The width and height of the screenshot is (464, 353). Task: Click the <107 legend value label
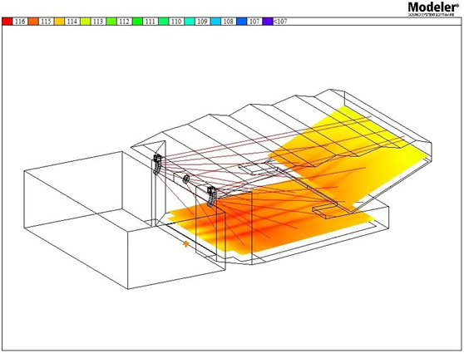[280, 22]
